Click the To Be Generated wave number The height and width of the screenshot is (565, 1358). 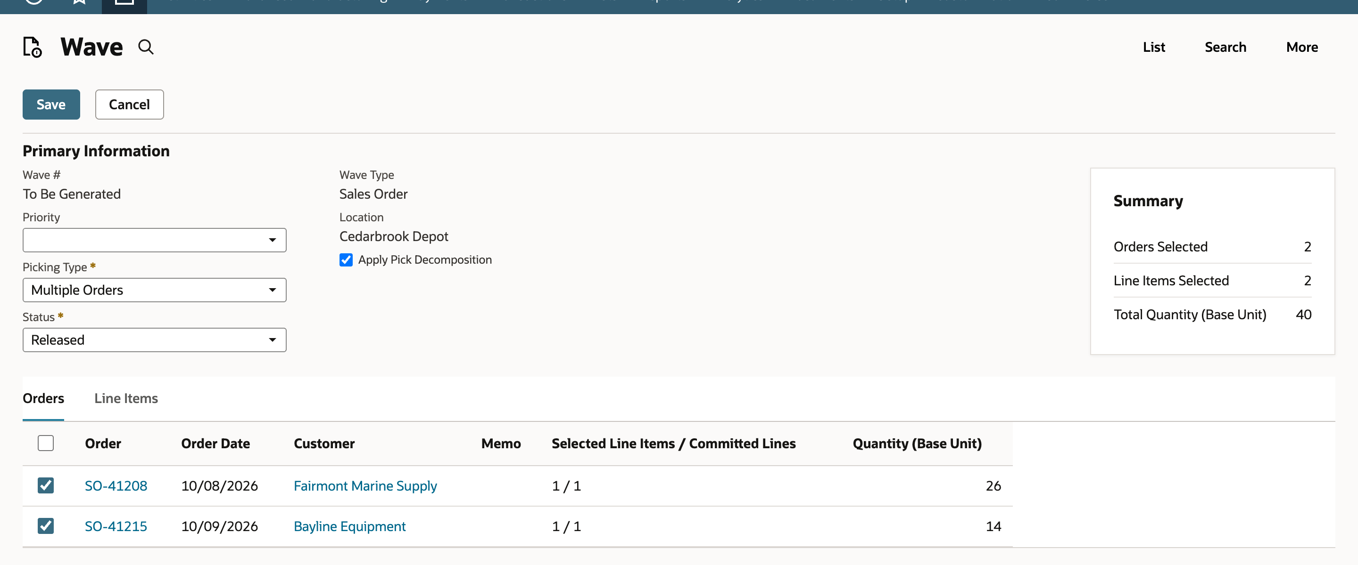click(72, 194)
